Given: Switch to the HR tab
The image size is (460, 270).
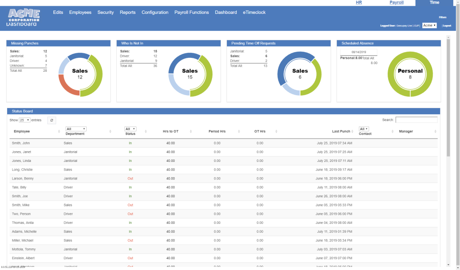Looking at the screenshot, I should (358, 2).
